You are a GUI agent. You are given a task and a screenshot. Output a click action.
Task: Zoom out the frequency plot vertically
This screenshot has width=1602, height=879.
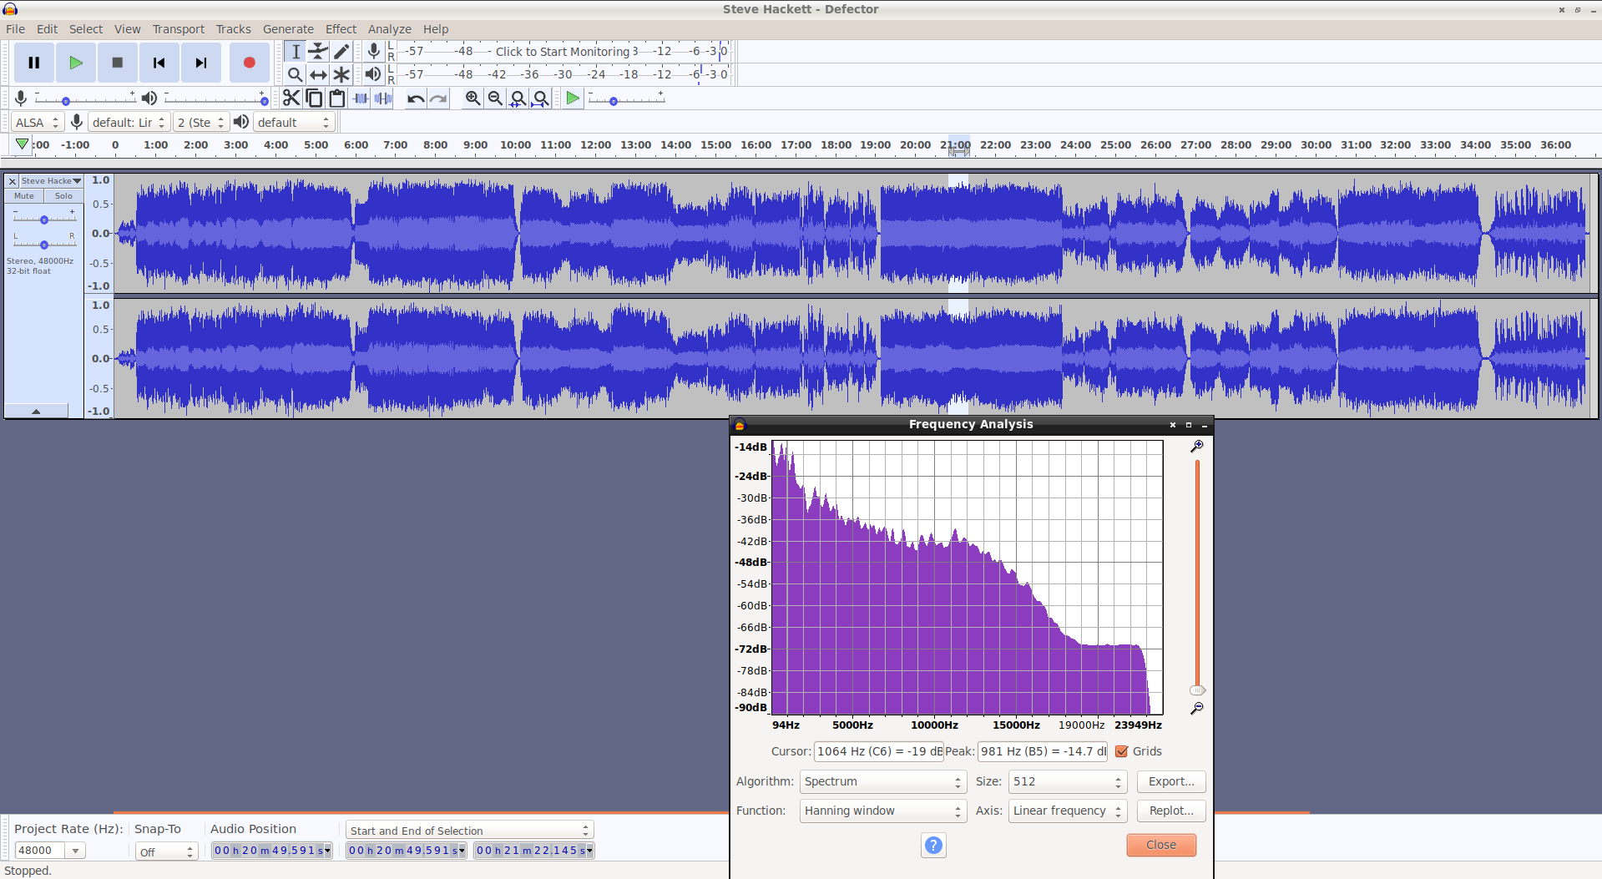pyautogui.click(x=1197, y=709)
